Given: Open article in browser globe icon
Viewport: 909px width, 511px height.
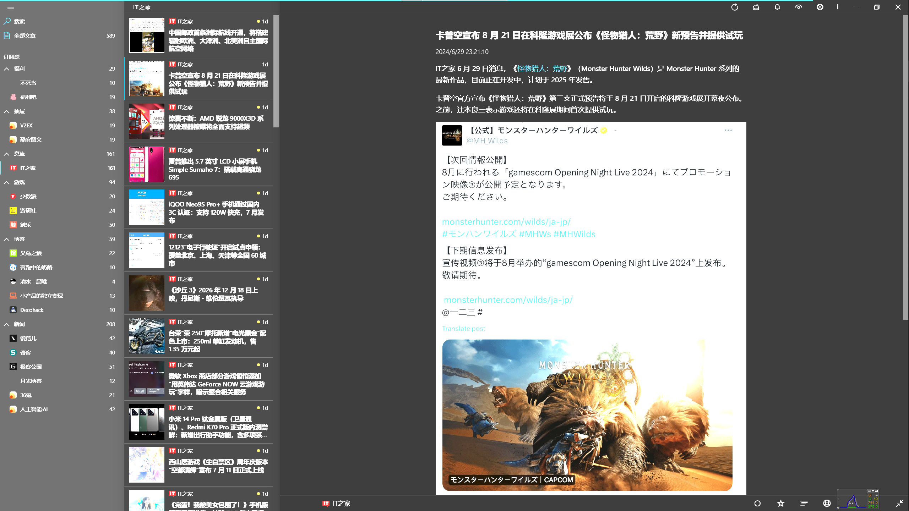Looking at the screenshot, I should [827, 503].
